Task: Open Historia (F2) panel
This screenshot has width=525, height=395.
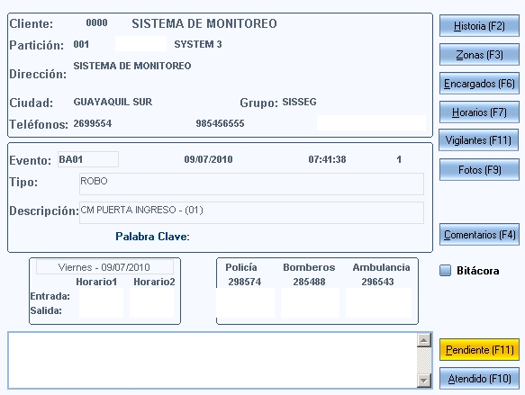Action: click(479, 26)
